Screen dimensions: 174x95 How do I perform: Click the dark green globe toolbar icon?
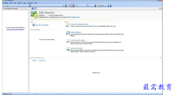pos(101,6)
